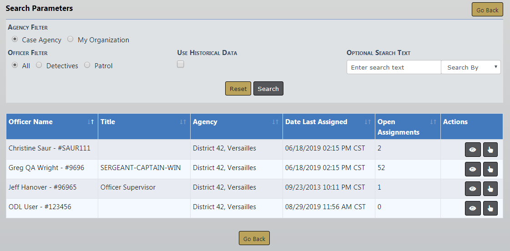Click hand icon in ODL User row
This screenshot has width=510, height=251.
[490, 208]
